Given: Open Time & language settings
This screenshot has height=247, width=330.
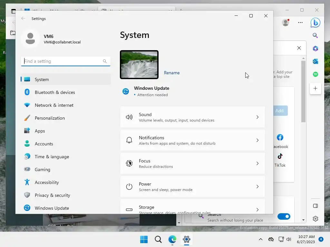Looking at the screenshot, I should click(66, 157).
